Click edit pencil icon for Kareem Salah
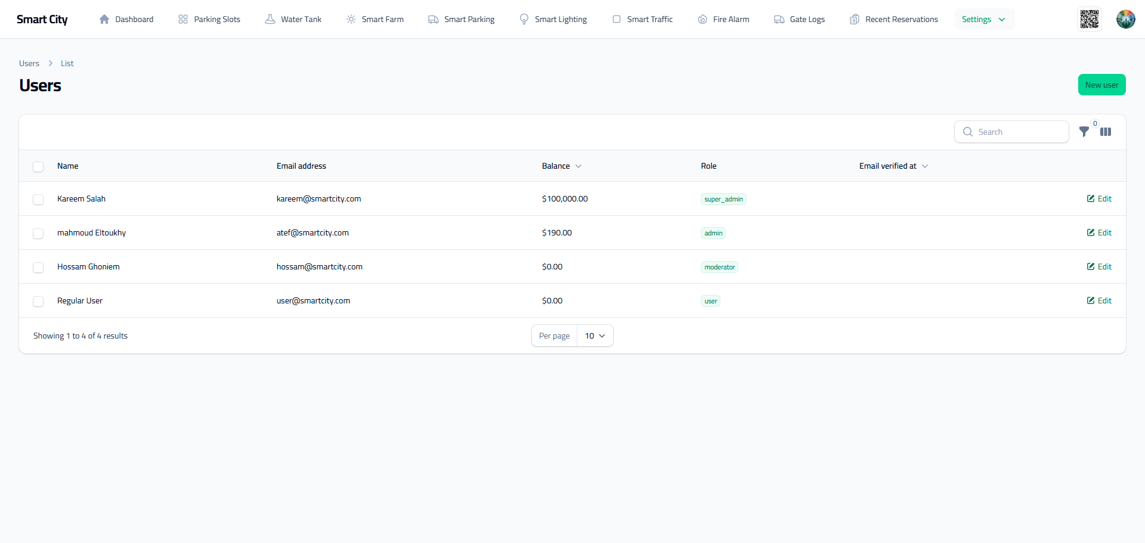This screenshot has height=543, width=1145. pos(1091,198)
